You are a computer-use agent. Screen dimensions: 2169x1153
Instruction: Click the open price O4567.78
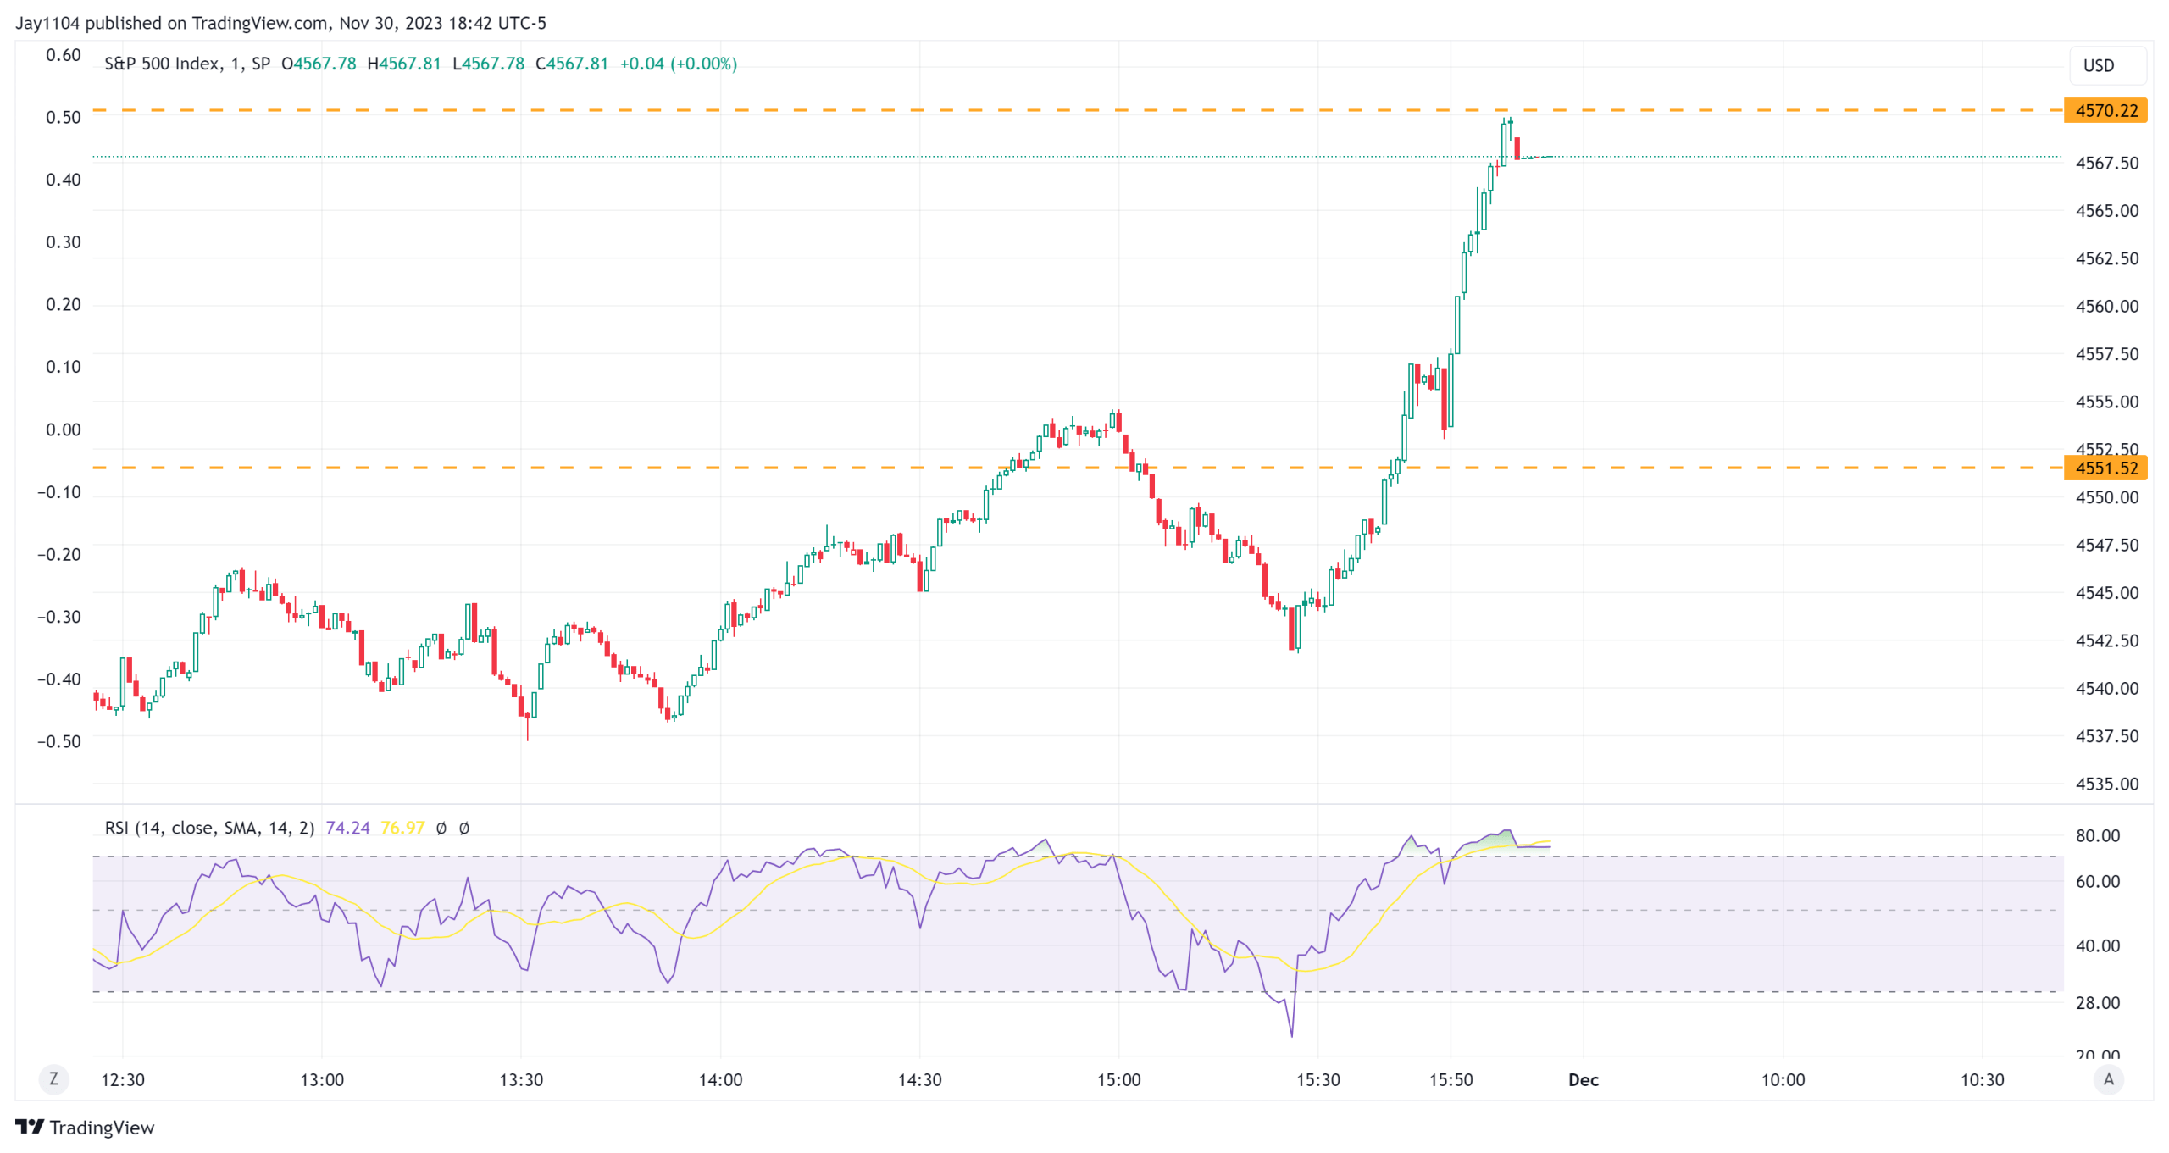319,64
